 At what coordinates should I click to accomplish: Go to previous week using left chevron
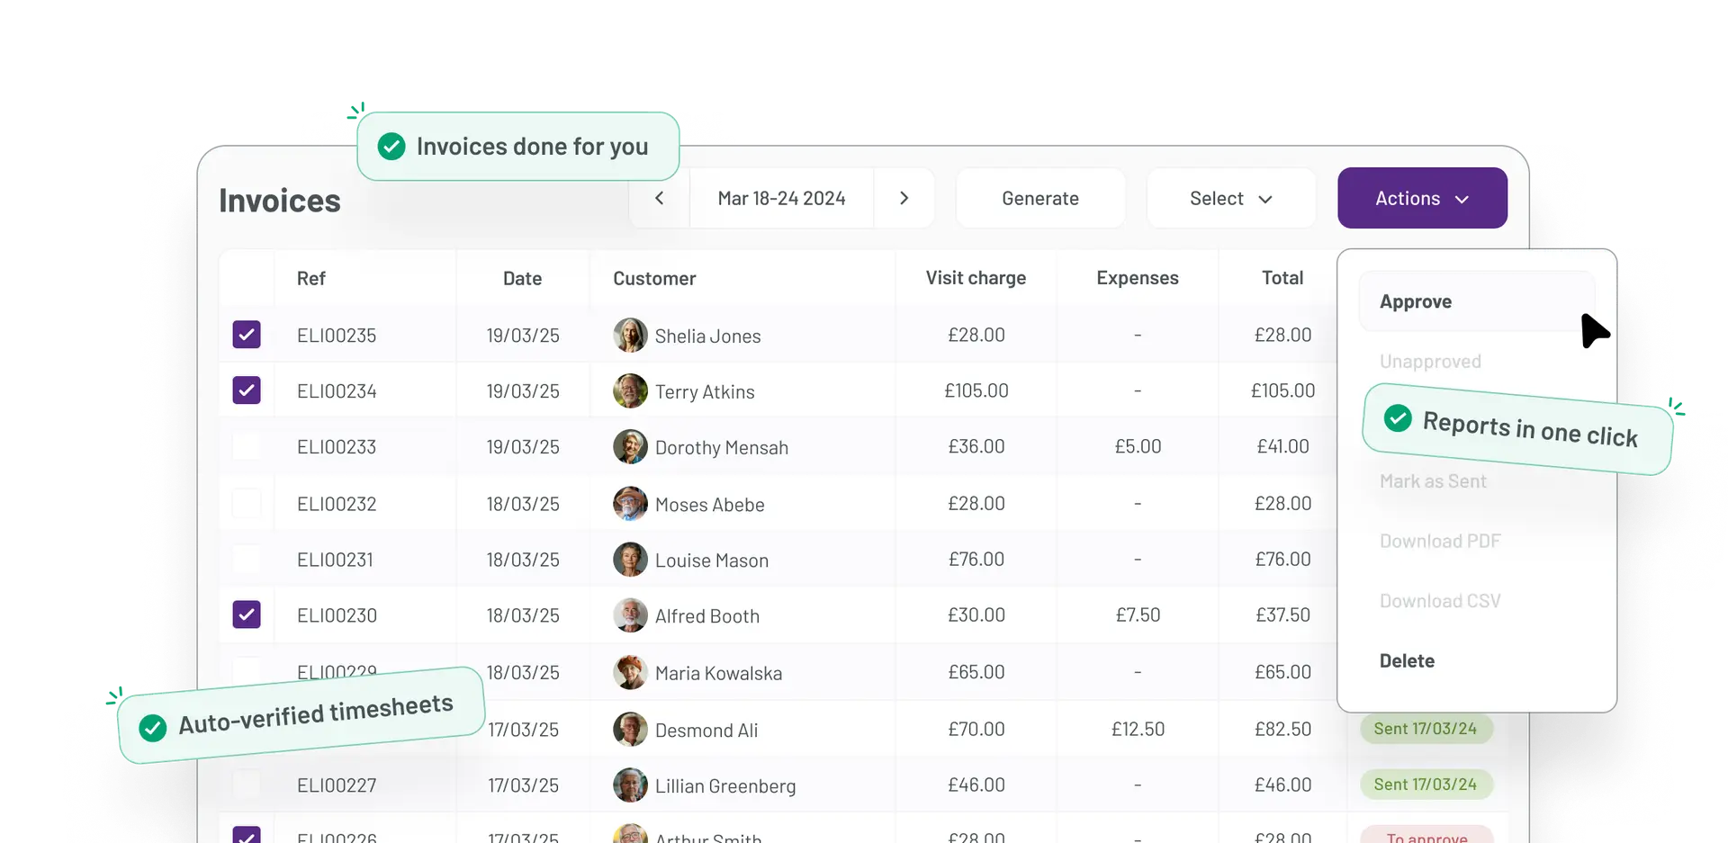click(660, 199)
